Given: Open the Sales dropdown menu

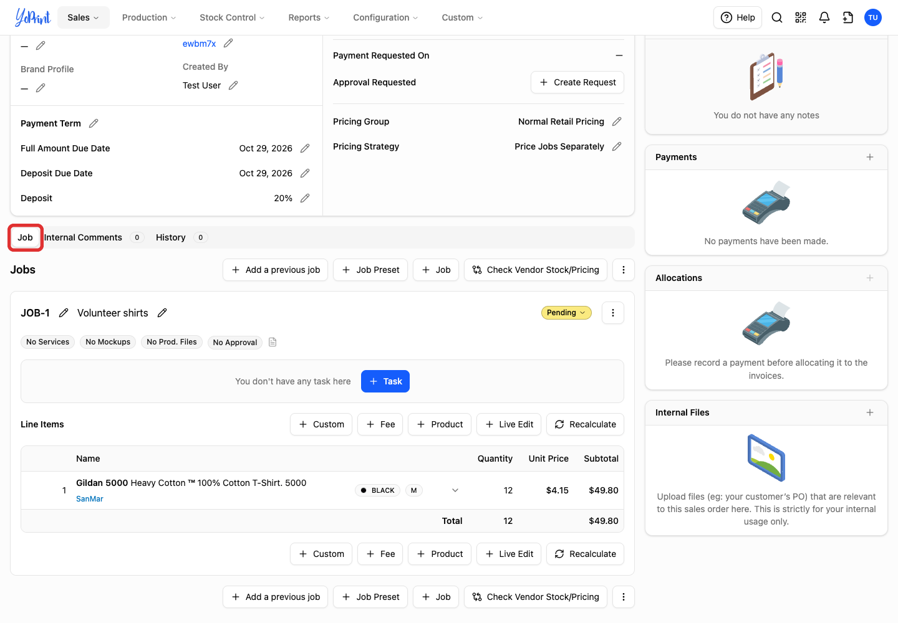Looking at the screenshot, I should tap(84, 17).
